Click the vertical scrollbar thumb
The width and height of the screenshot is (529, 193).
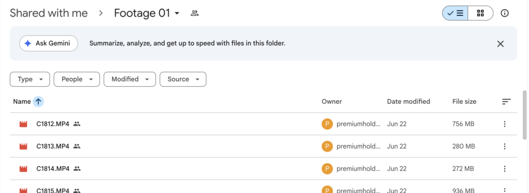tap(525, 115)
